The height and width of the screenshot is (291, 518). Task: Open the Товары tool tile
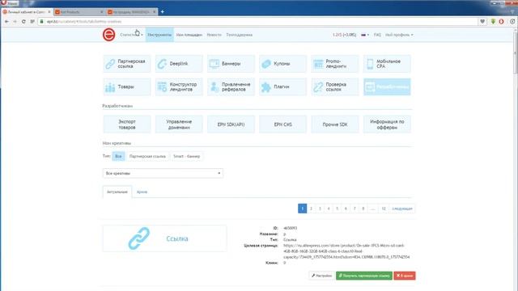(x=127, y=86)
